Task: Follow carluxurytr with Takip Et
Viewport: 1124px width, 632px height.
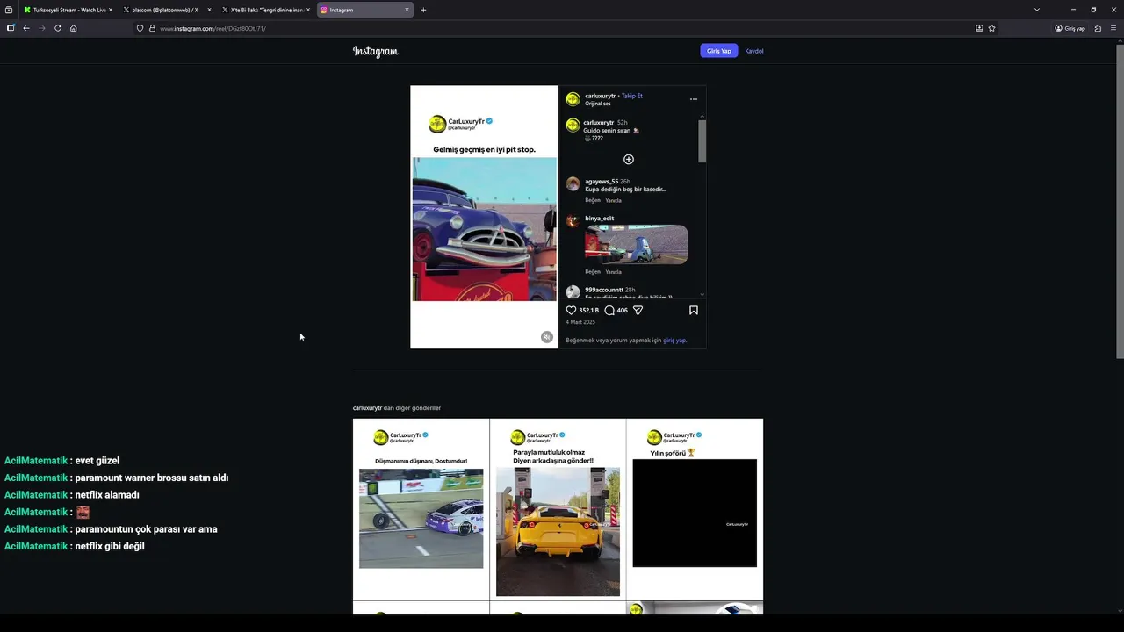Action: point(632,96)
